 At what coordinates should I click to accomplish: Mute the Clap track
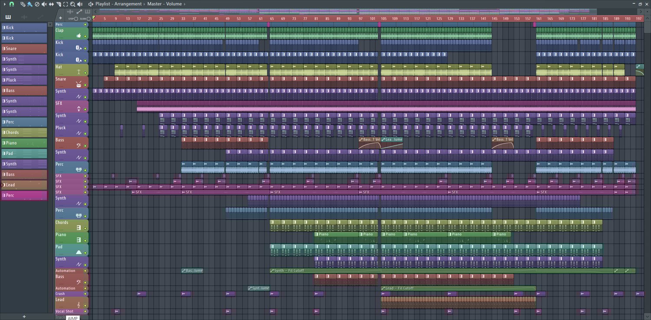[85, 36]
